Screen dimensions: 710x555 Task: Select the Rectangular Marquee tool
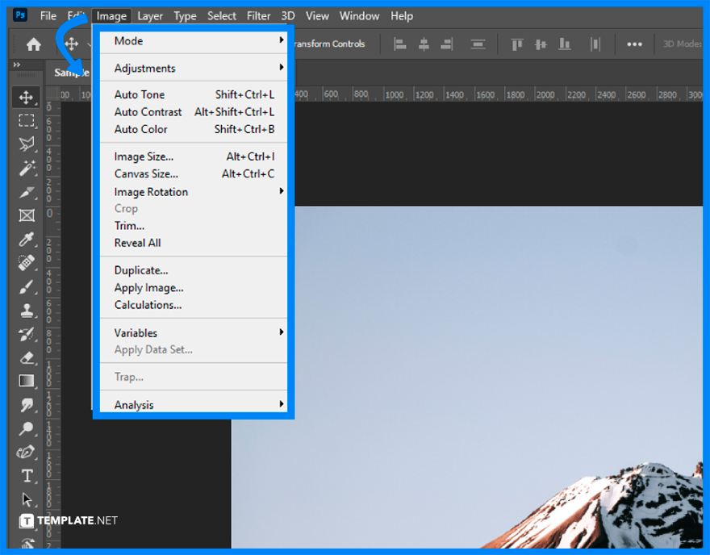pos(27,121)
